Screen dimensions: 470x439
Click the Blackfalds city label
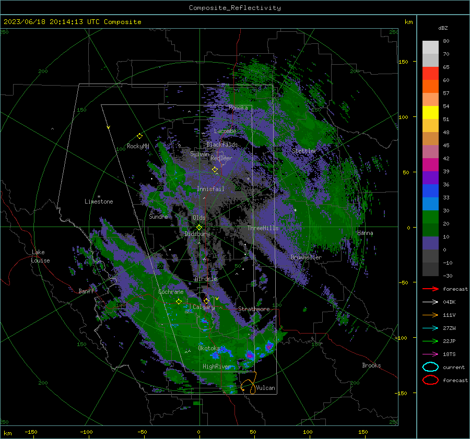[222, 145]
